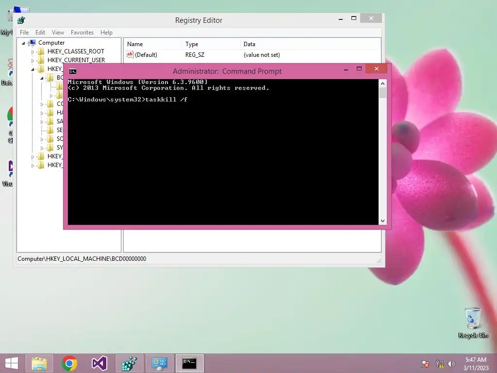Click the network tray icon

pyautogui.click(x=439, y=364)
